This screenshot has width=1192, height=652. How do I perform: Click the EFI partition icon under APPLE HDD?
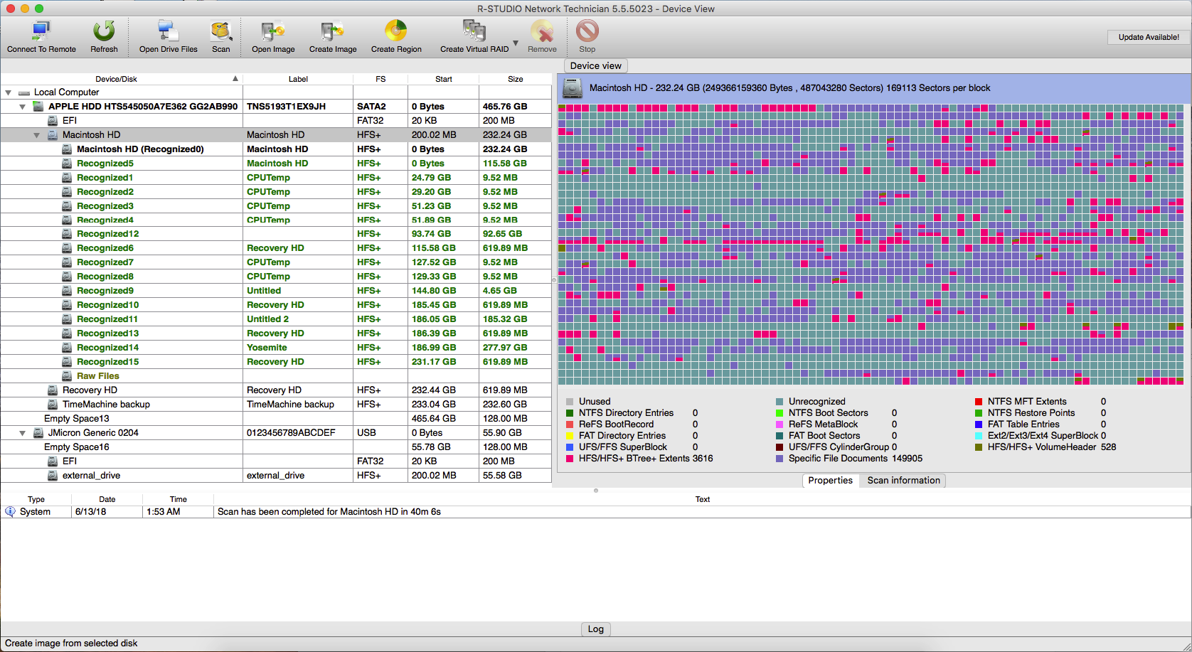click(53, 121)
